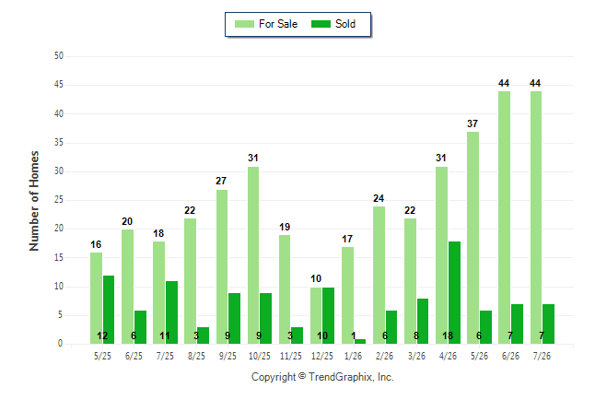Viewport: 595px width, 400px height.
Task: Click the 7/26 For Sale bar showing 44
Action: [536, 218]
